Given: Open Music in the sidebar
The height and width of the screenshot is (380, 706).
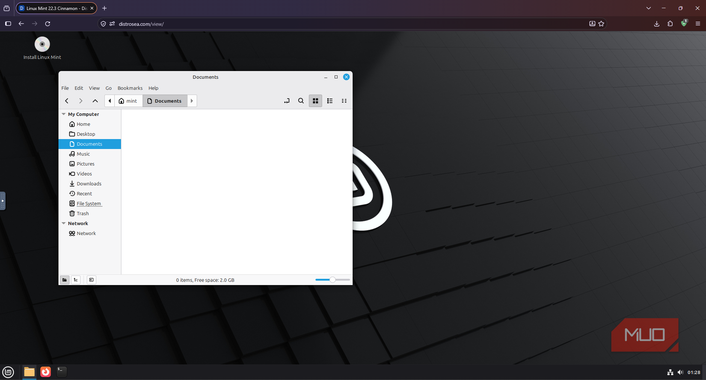Looking at the screenshot, I should click(90, 154).
